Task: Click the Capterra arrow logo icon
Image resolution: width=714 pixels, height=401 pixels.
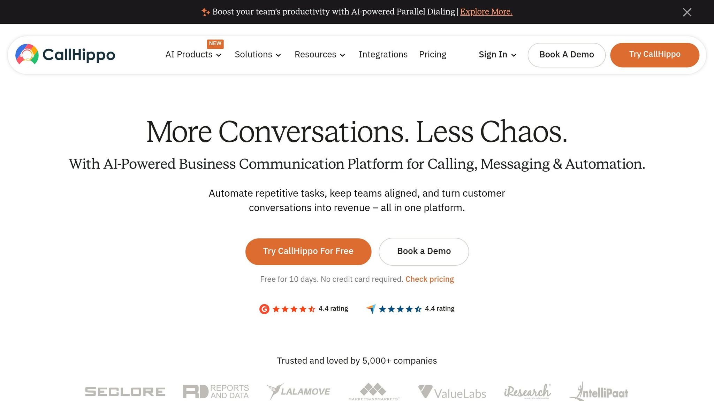Action: [x=371, y=309]
